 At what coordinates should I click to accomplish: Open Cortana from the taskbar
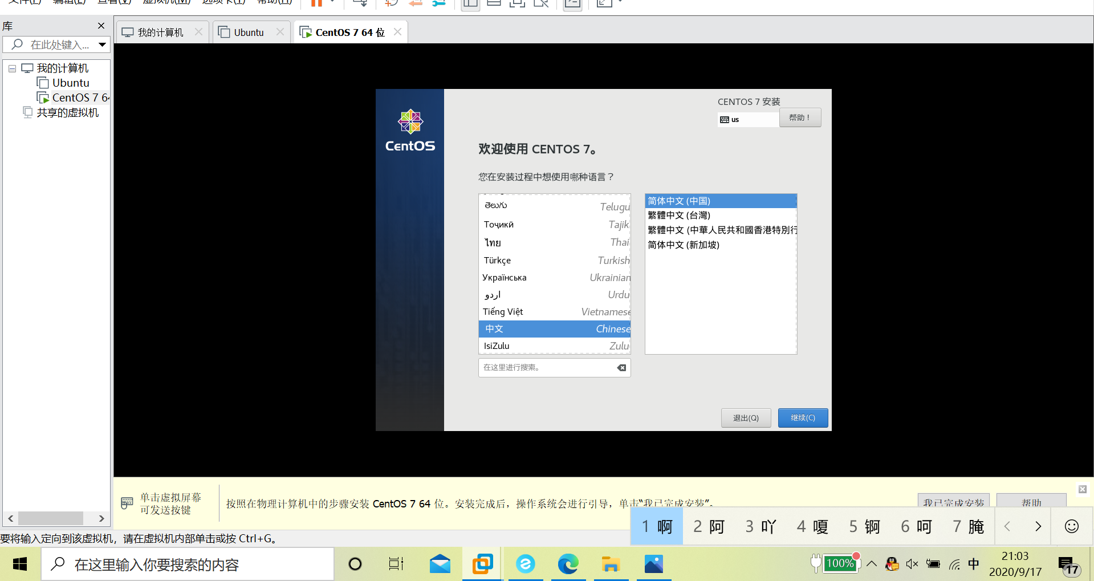(355, 564)
